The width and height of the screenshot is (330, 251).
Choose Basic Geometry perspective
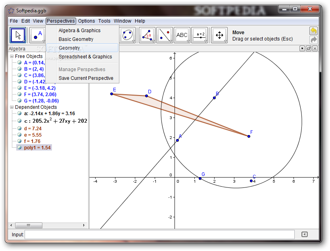82,39
